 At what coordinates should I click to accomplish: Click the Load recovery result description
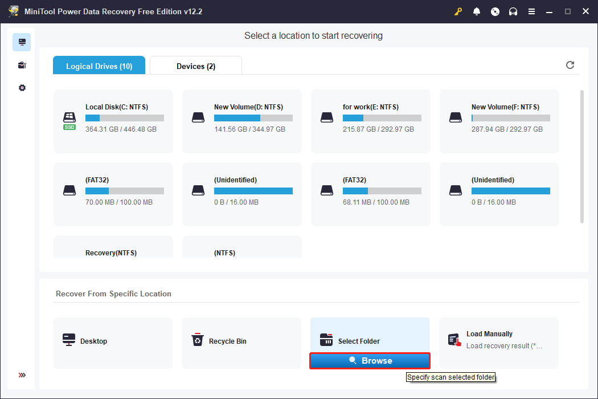click(504, 346)
